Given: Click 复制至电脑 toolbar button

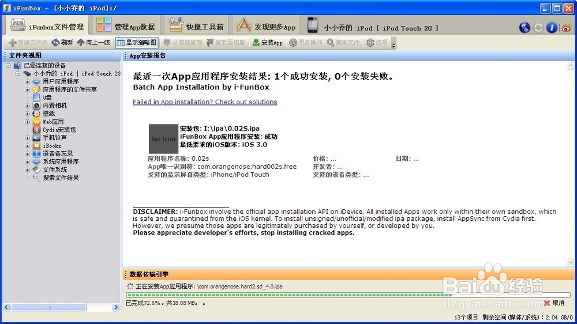Looking at the screenshot, I should (226, 42).
